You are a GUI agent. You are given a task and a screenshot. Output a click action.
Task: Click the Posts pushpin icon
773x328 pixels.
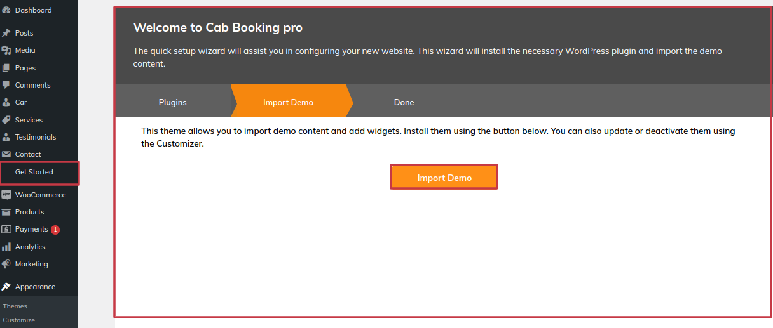[6, 33]
